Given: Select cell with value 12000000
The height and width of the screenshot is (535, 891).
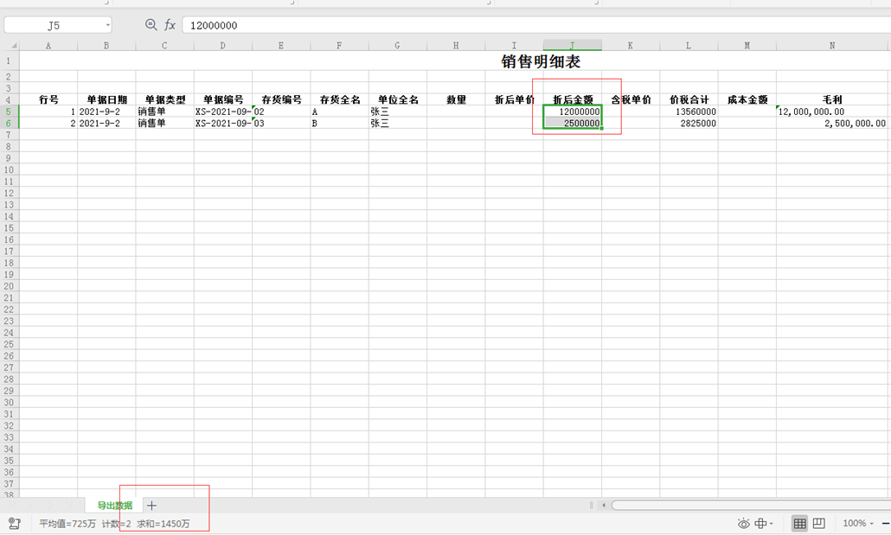Looking at the screenshot, I should tap(573, 111).
